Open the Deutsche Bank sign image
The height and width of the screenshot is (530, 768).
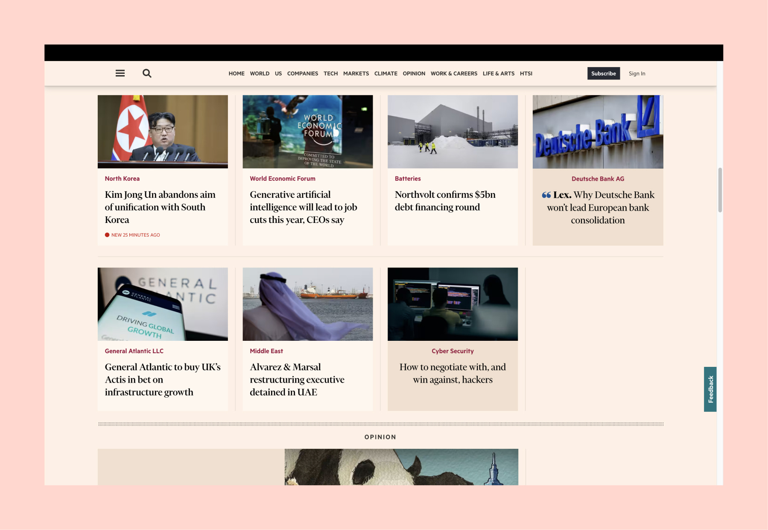point(598,132)
